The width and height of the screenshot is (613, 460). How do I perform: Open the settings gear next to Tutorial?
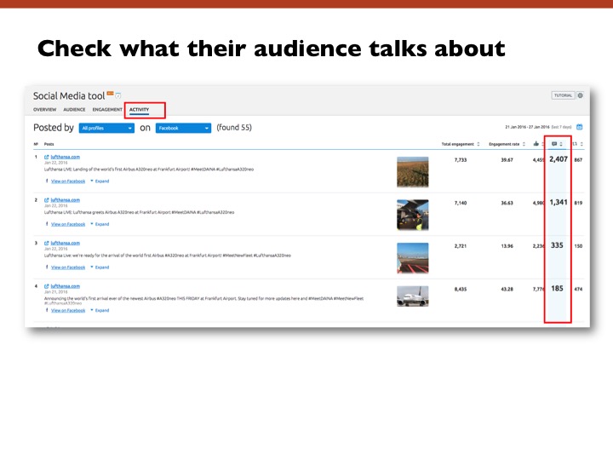click(581, 95)
